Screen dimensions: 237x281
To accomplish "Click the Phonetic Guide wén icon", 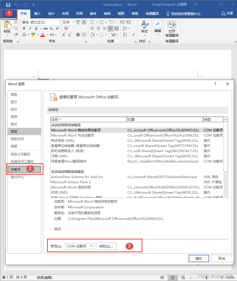I will pyautogui.click(x=78, y=22).
